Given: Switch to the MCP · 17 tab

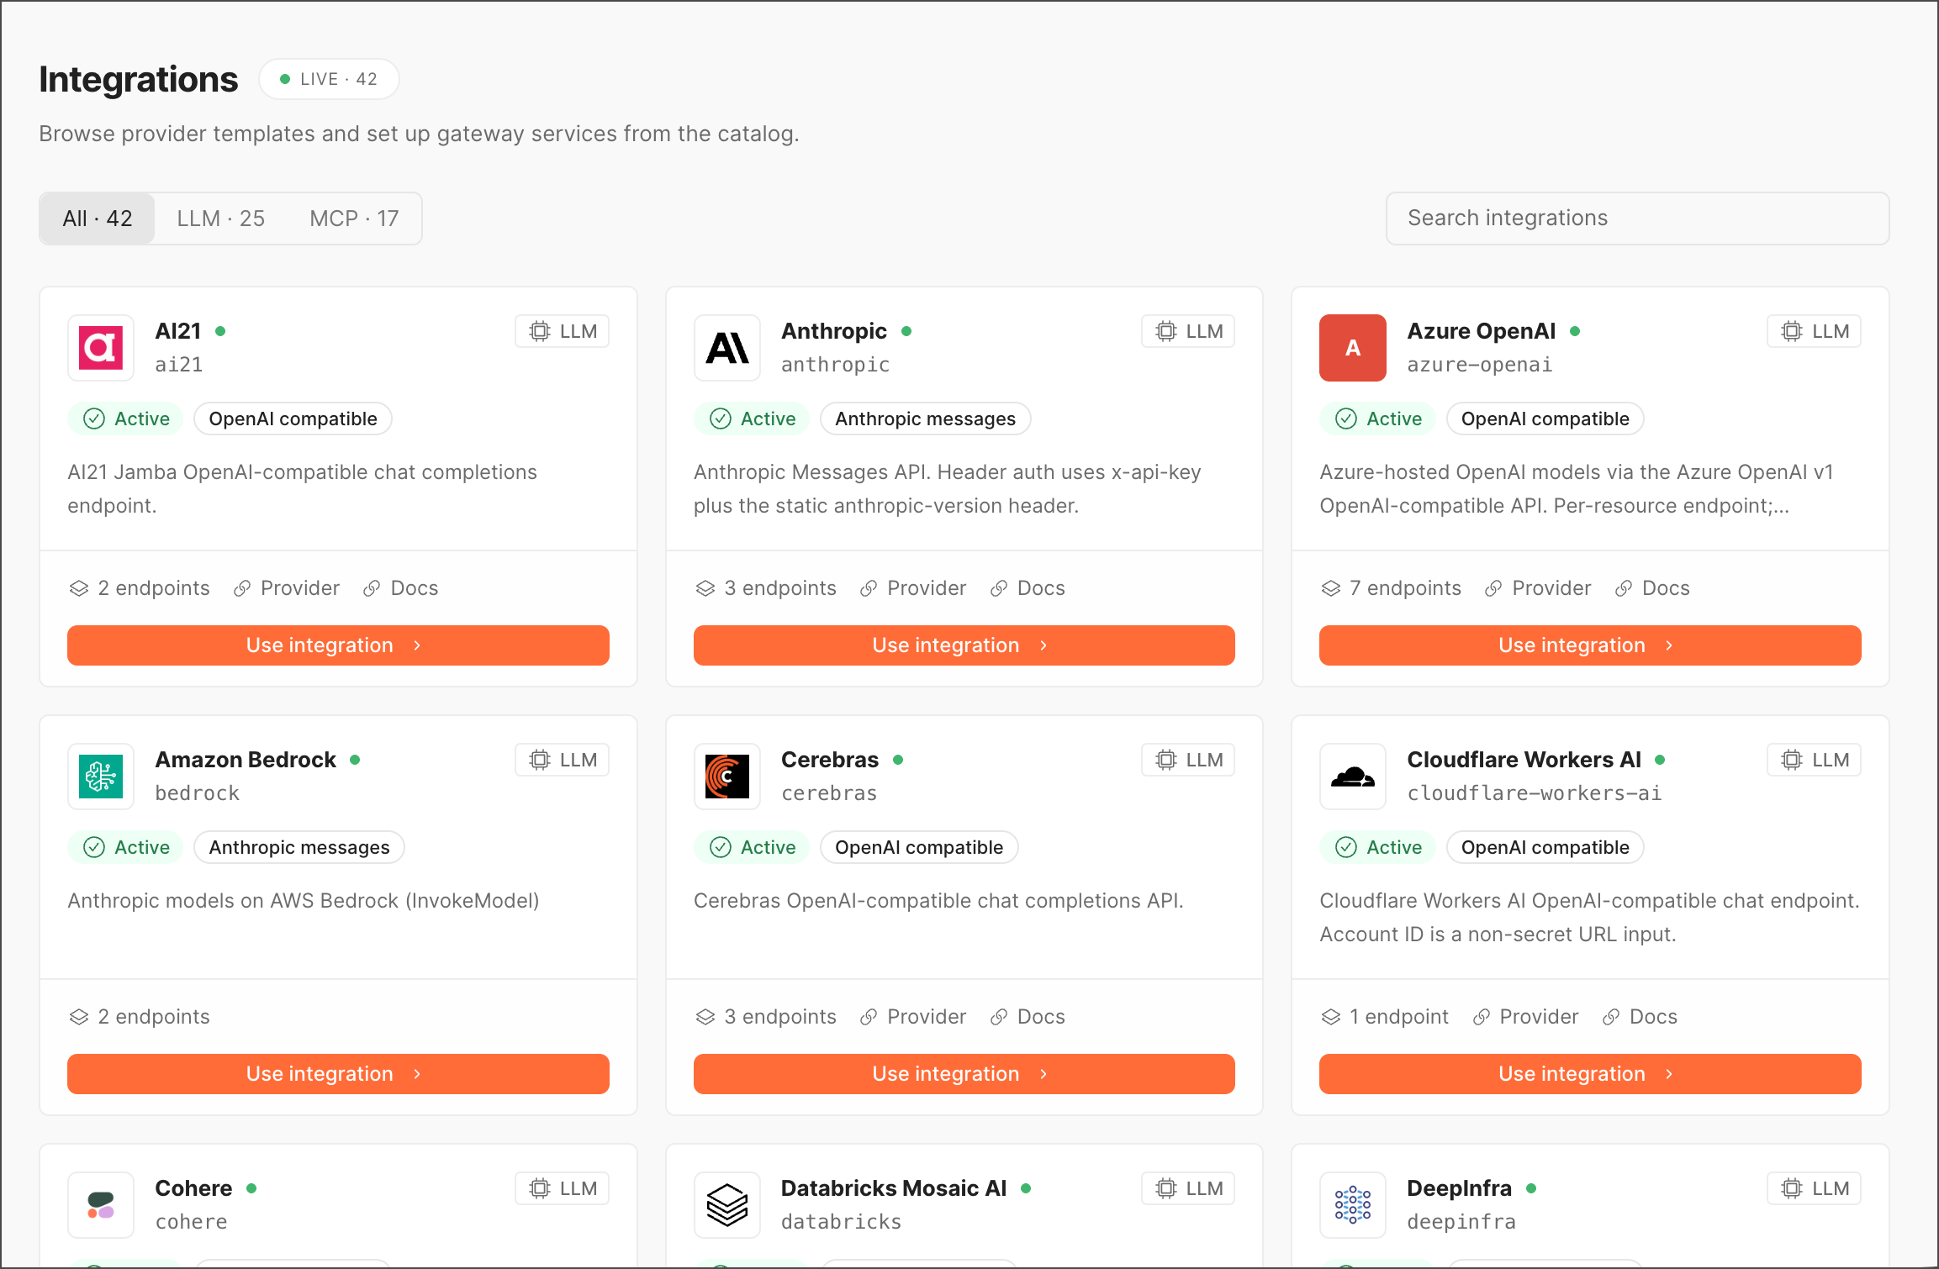Looking at the screenshot, I should (354, 219).
